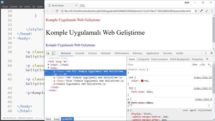Click the pencil extension icon in toolbar
Screen dimensions: 215x121
click(207, 11)
